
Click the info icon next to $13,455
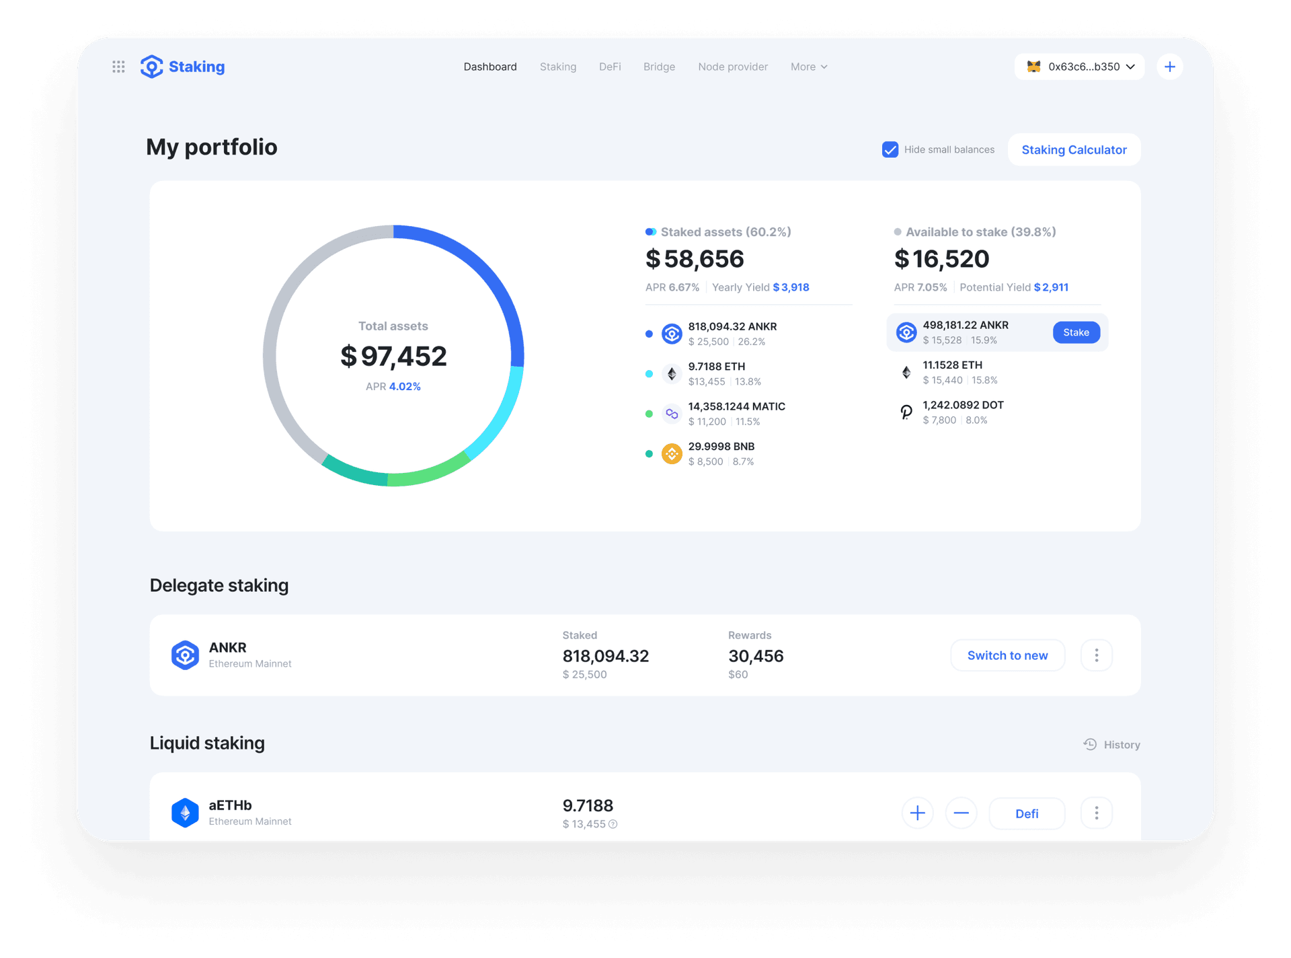pyautogui.click(x=613, y=824)
